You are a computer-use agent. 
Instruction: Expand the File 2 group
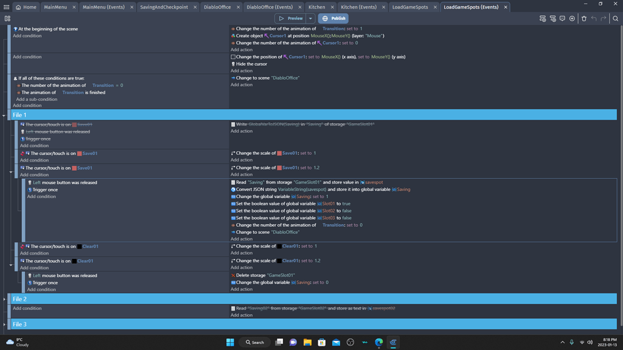[5, 298]
